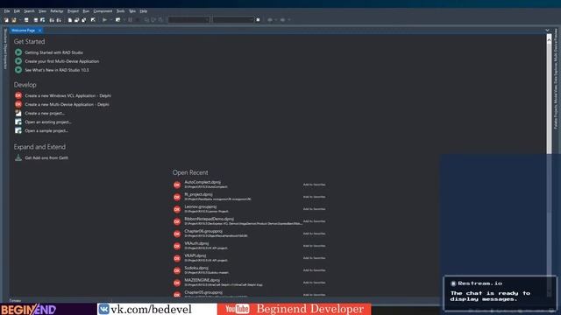Click Get Add-ons from GetIt link
The width and height of the screenshot is (561, 315).
click(46, 157)
